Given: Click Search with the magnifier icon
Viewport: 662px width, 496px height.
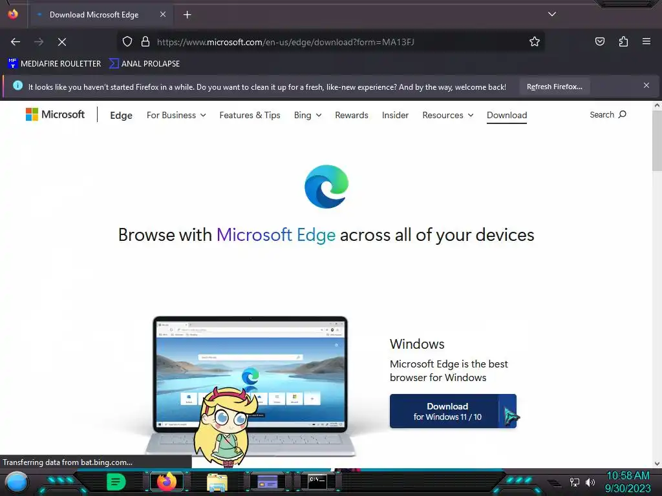Looking at the screenshot, I should pyautogui.click(x=608, y=115).
